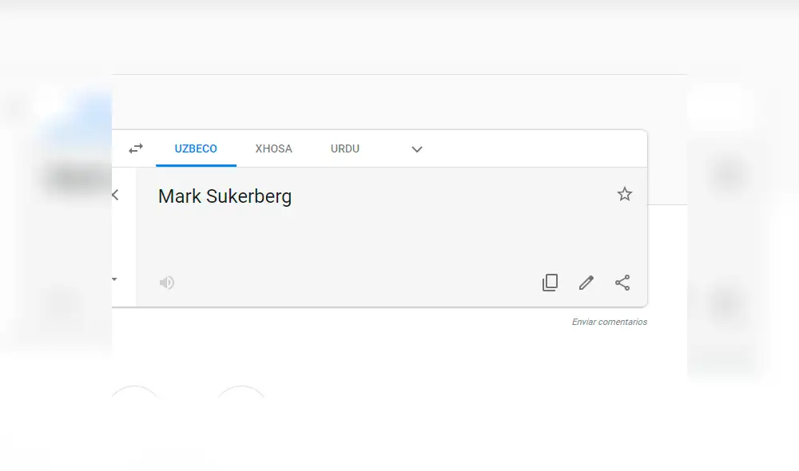Select the pencil icon to suggest an edit
The width and height of the screenshot is (799, 471).
tap(586, 282)
